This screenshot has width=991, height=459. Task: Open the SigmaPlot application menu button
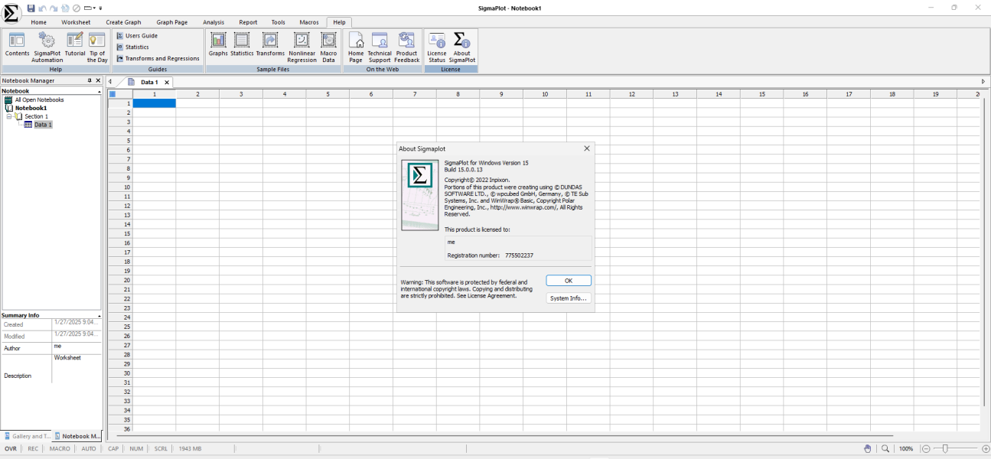click(x=11, y=14)
